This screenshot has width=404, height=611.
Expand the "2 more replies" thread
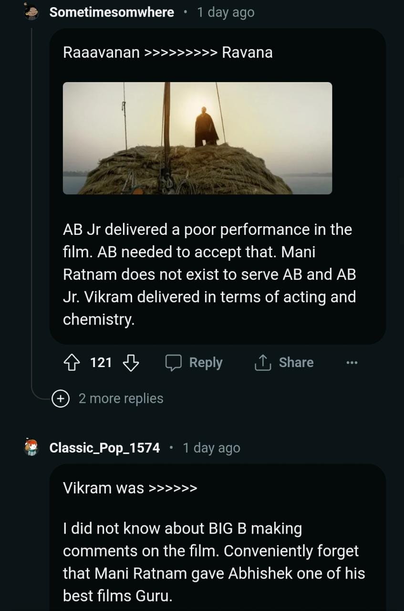121,398
